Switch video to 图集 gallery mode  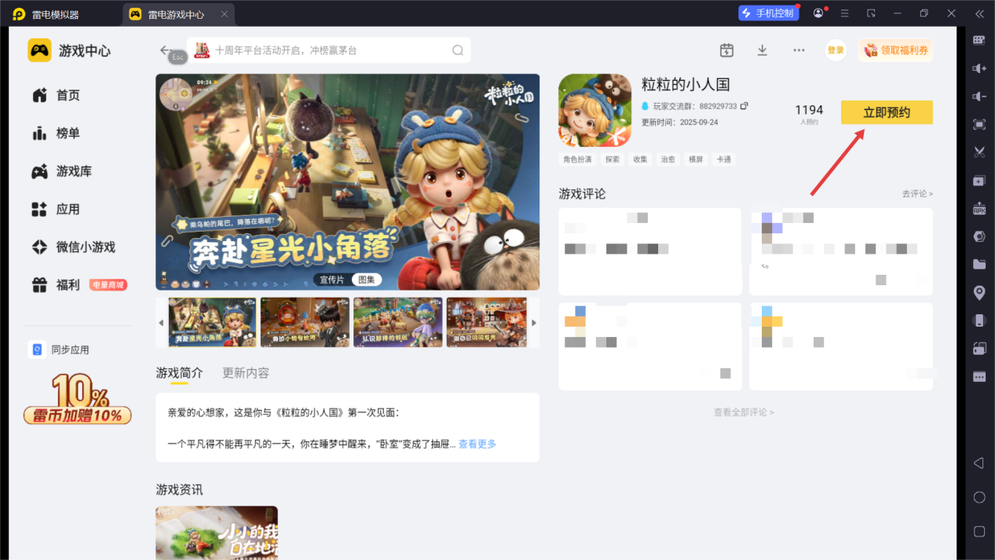pos(366,279)
